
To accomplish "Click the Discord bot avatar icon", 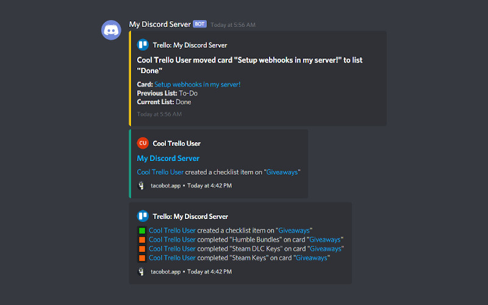I will click(x=111, y=30).
